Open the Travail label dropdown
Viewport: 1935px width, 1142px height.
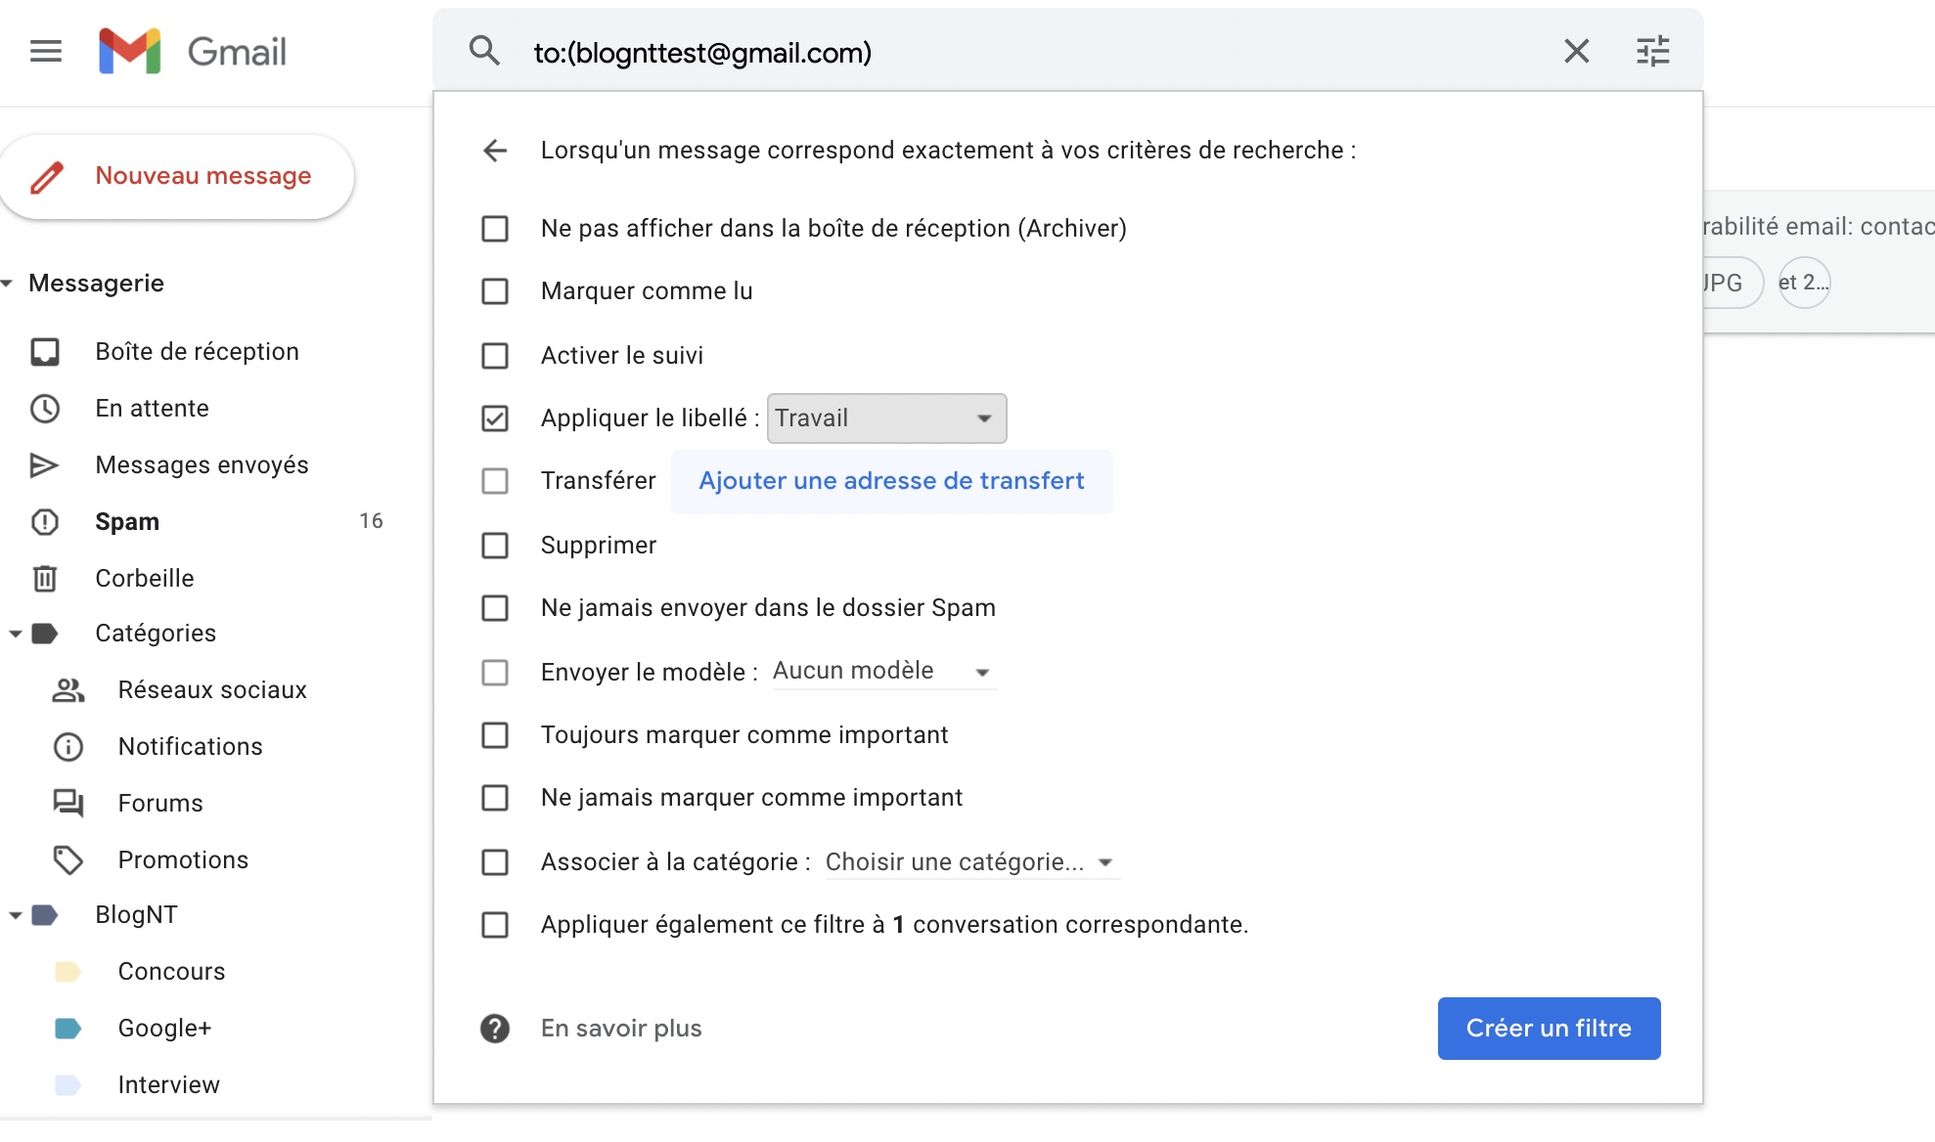tap(886, 418)
